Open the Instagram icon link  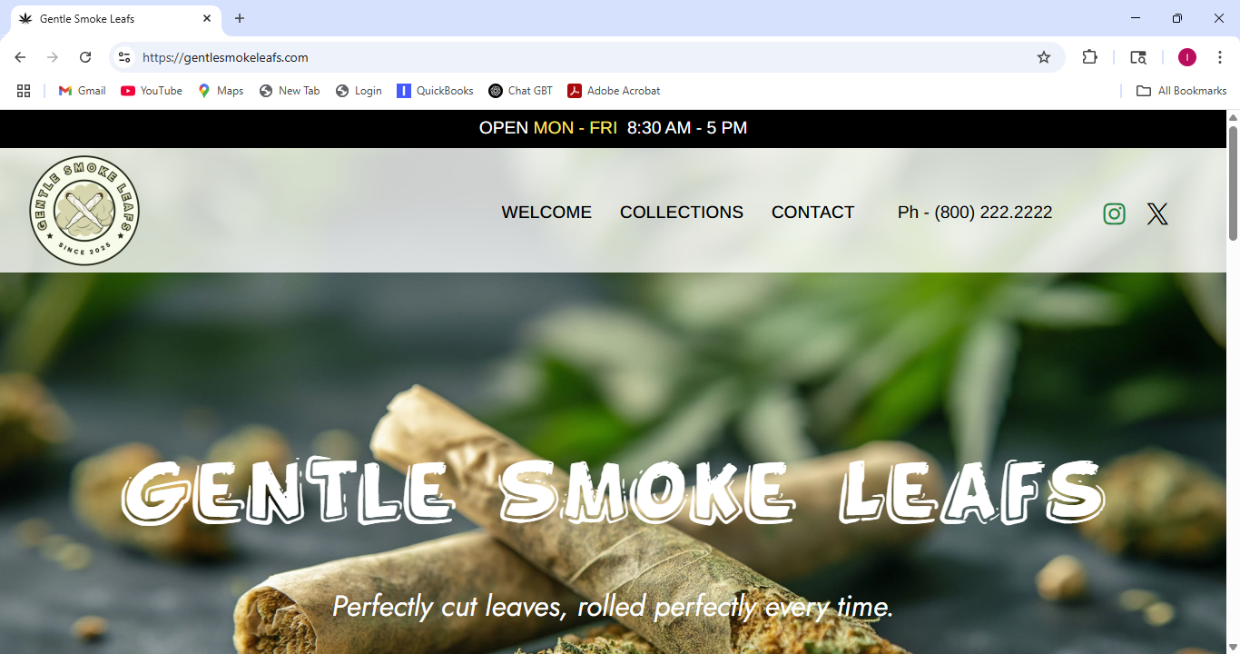(x=1114, y=213)
